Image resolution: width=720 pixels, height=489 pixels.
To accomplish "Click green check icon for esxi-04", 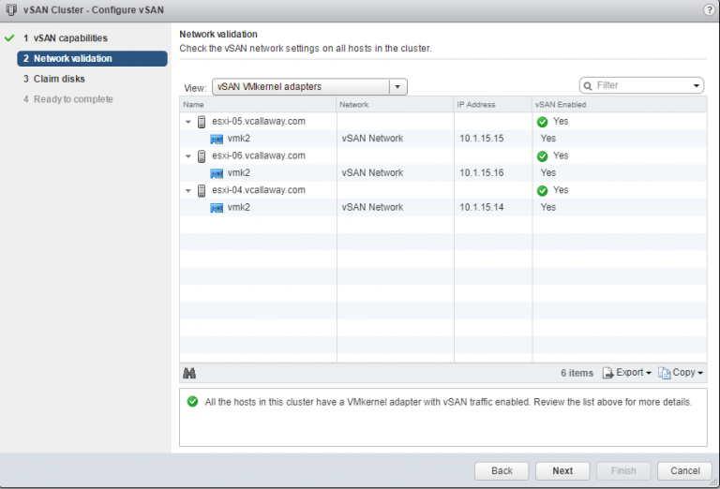I will pos(542,190).
